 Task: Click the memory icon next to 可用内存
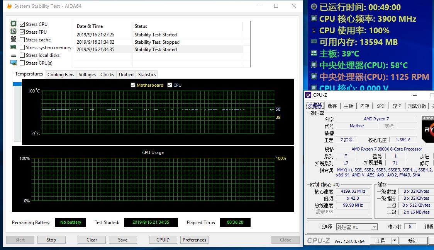point(314,42)
